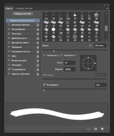114x136 pixels.
Task: Enable the Передача checkbox
Action: 9,47
